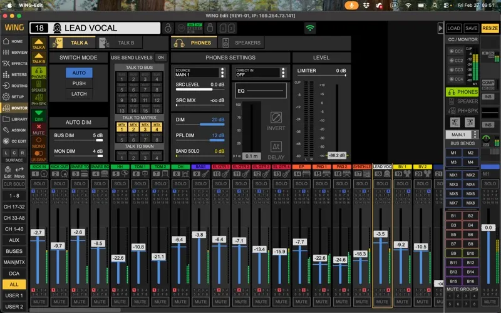Open Spotlight search in the menu bar
Screen dimensions: 501x313
pyautogui.click(x=435, y=5)
